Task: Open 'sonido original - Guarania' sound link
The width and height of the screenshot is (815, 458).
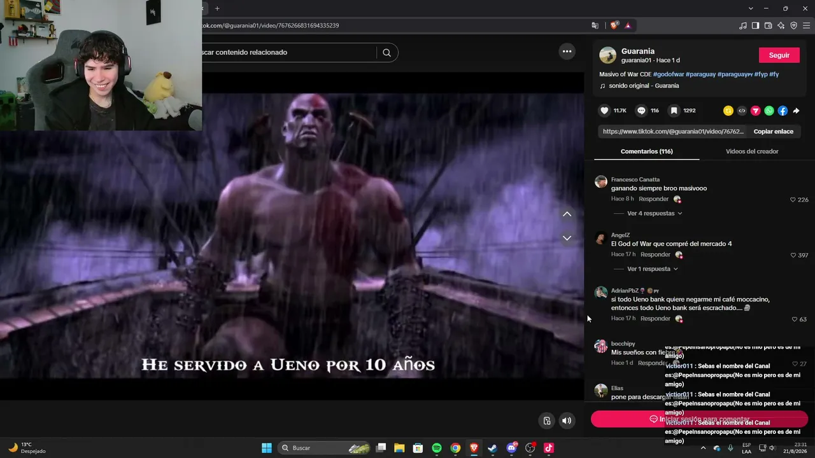Action: pos(644,86)
